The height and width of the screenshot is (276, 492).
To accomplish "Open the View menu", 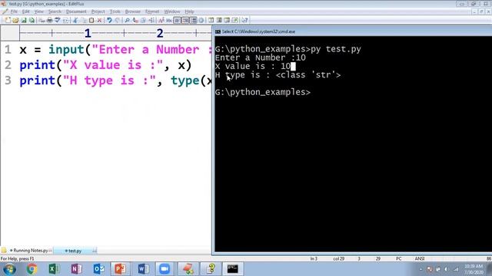I will point(39,11).
